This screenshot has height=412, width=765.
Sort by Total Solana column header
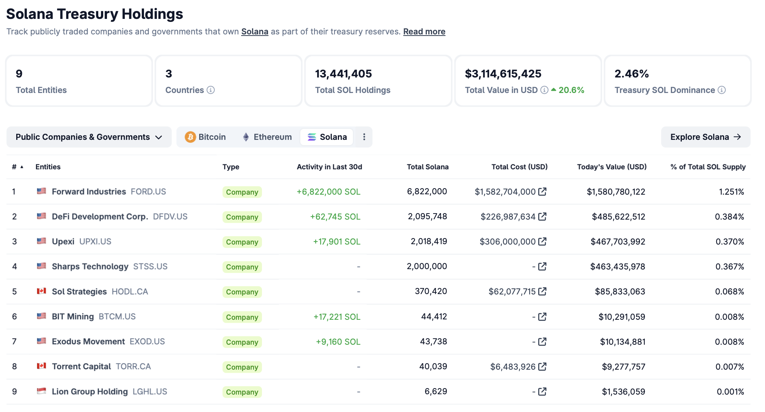[x=427, y=167]
